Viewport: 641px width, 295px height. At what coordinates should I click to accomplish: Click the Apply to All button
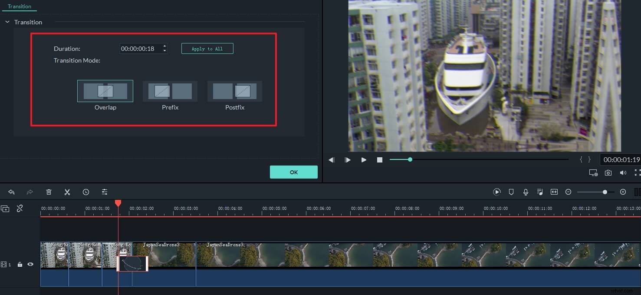coord(207,48)
